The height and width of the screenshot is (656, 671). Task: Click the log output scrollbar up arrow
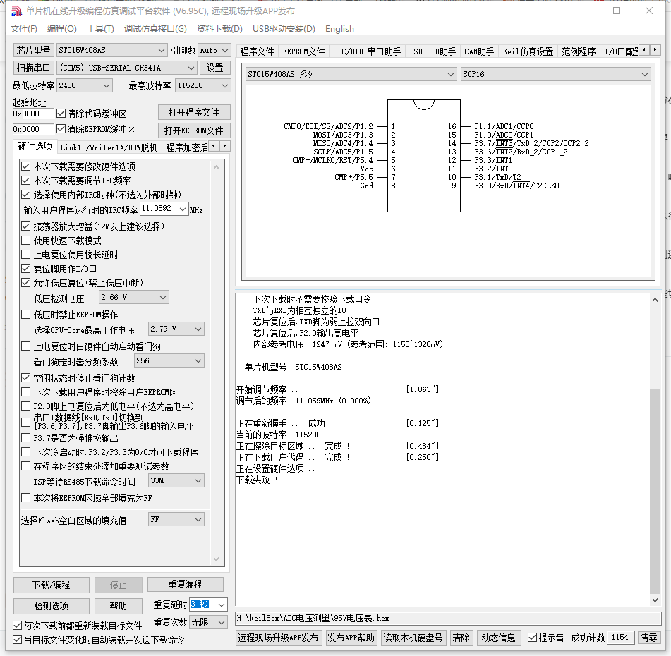655,298
